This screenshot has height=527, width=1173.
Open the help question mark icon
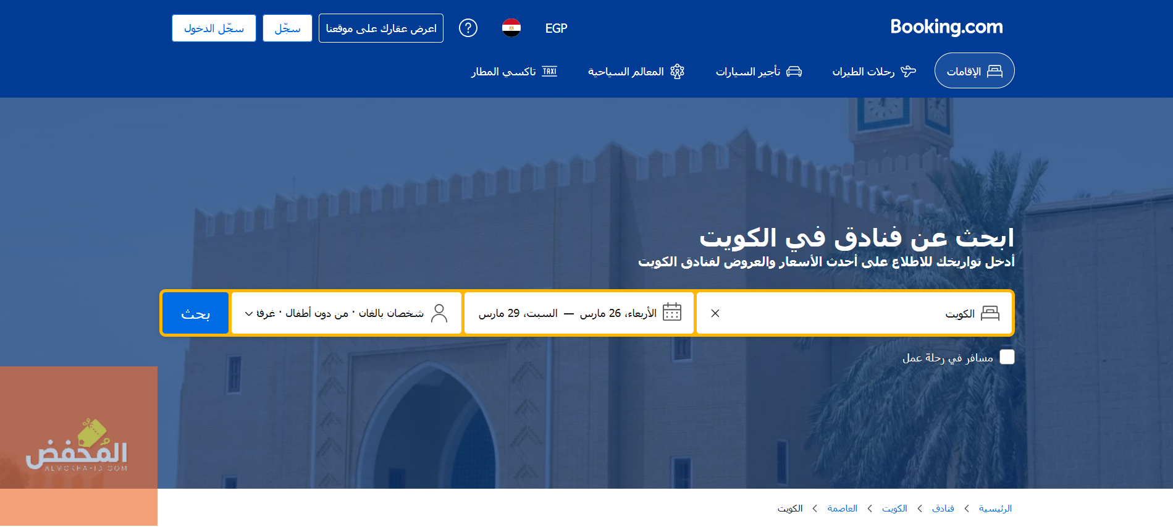click(x=468, y=28)
